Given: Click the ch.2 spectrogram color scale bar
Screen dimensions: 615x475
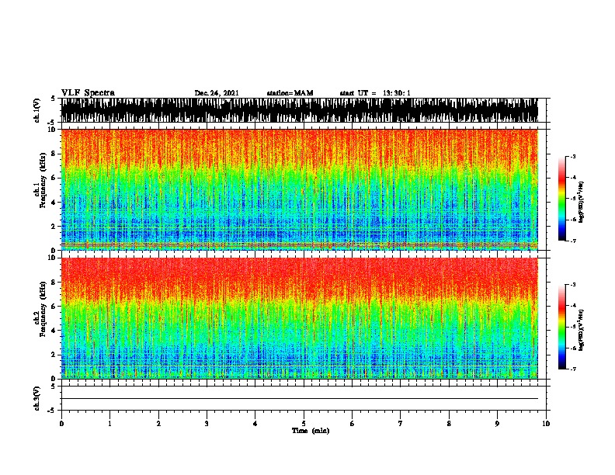Looking at the screenshot, I should (561, 327).
